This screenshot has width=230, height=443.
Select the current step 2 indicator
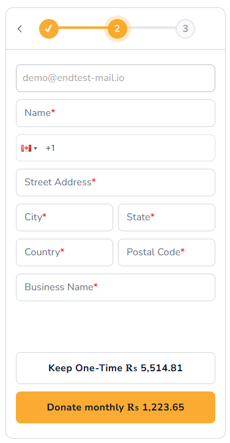coord(117,29)
